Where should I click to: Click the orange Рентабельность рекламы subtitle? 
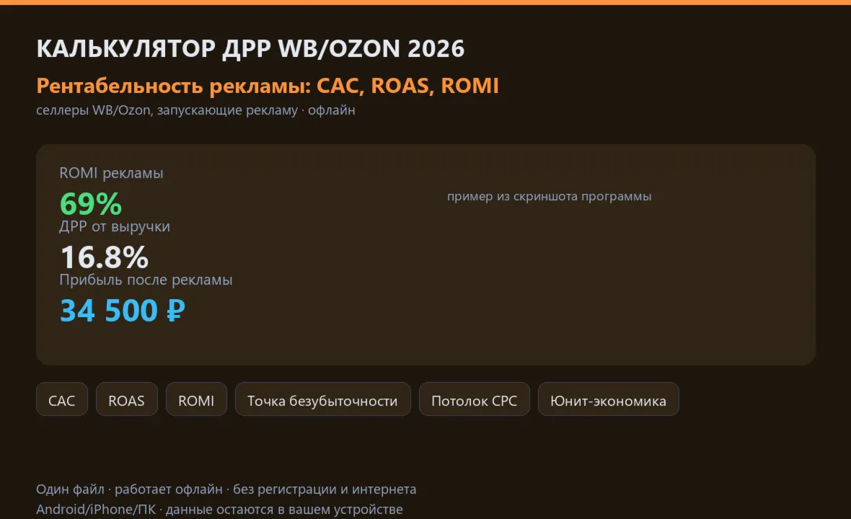pyautogui.click(x=267, y=86)
